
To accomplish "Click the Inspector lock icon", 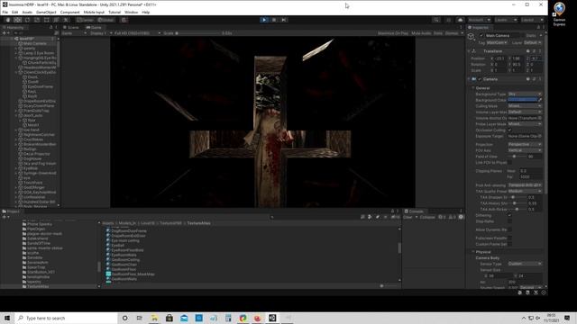I will (x=538, y=28).
